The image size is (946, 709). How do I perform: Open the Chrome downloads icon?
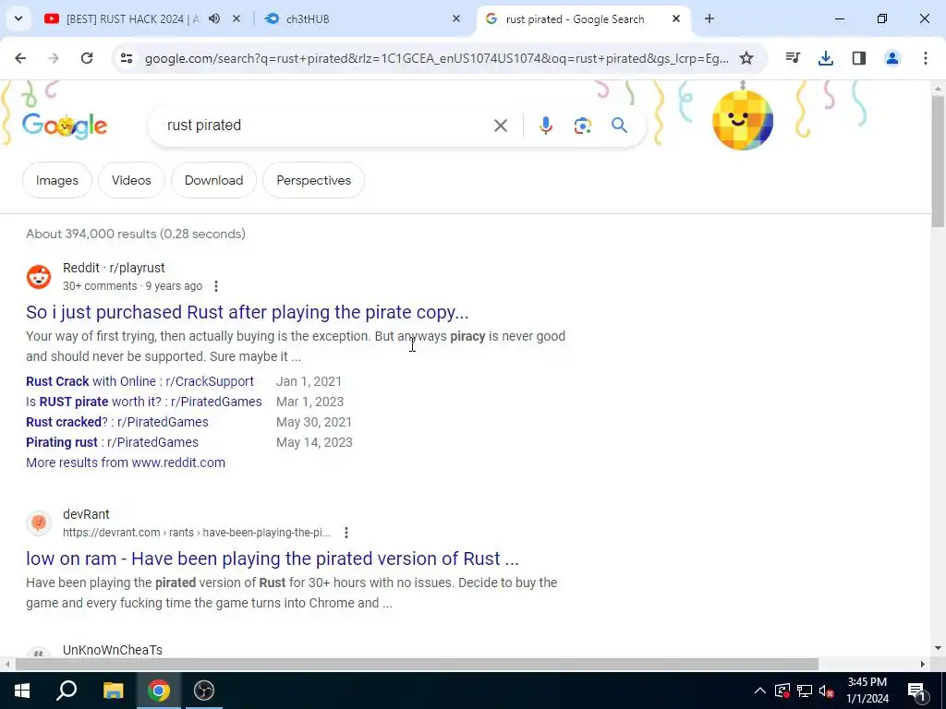point(826,58)
